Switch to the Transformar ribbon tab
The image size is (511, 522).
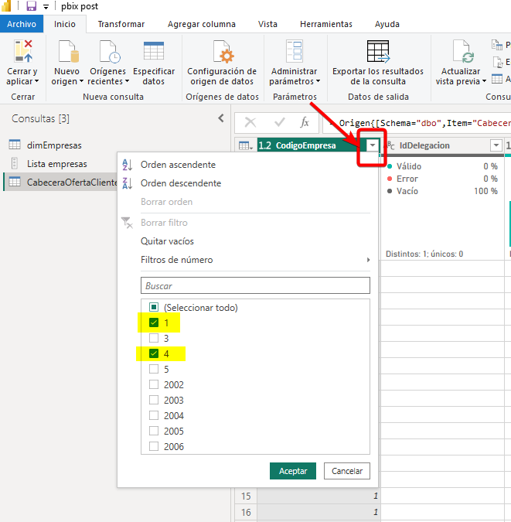[x=121, y=24]
